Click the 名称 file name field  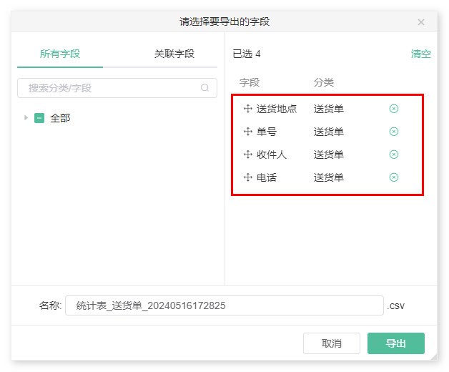(x=224, y=305)
